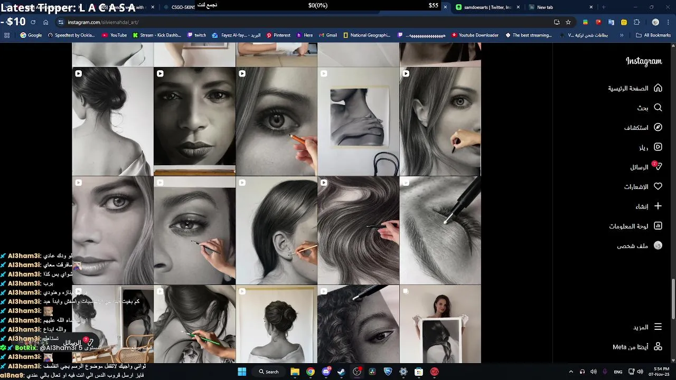Show hidden tray icons chevron
This screenshot has height=380, width=676.
click(571, 372)
